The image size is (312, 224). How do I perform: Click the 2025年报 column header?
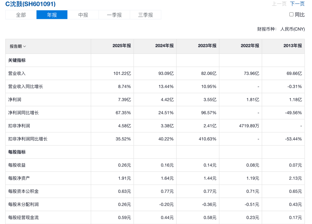[x=122, y=46]
